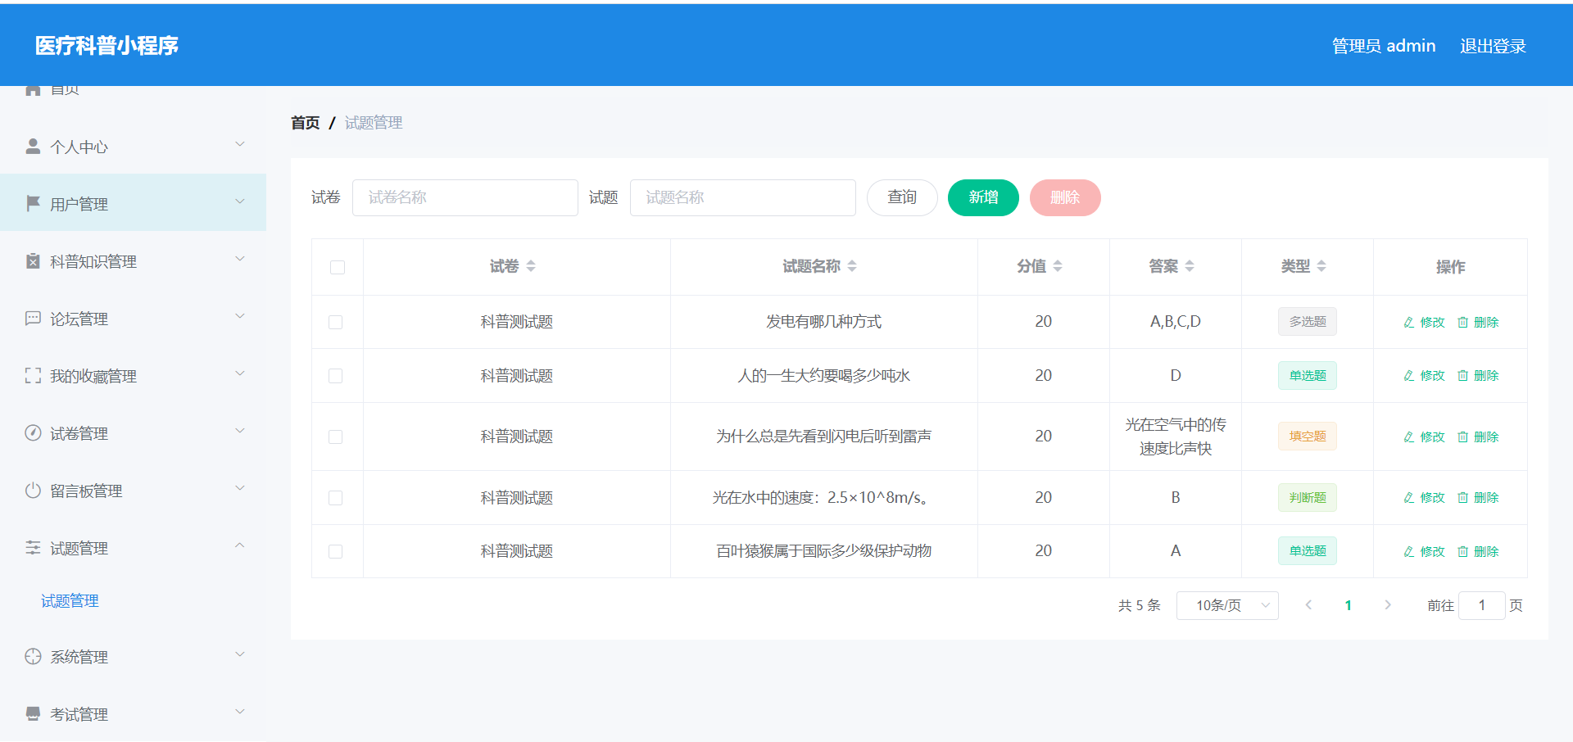Viewport: 1573px width, 742px height.
Task: Click the pink 删除 batch button
Action: coord(1065,197)
